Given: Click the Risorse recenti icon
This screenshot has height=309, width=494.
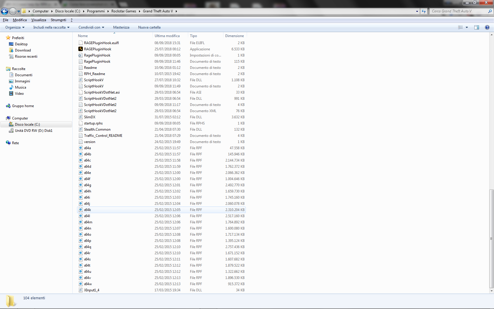Looking at the screenshot, I should [11, 56].
